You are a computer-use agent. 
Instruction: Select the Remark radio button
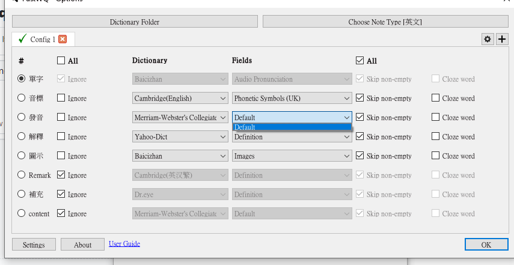[x=21, y=175]
